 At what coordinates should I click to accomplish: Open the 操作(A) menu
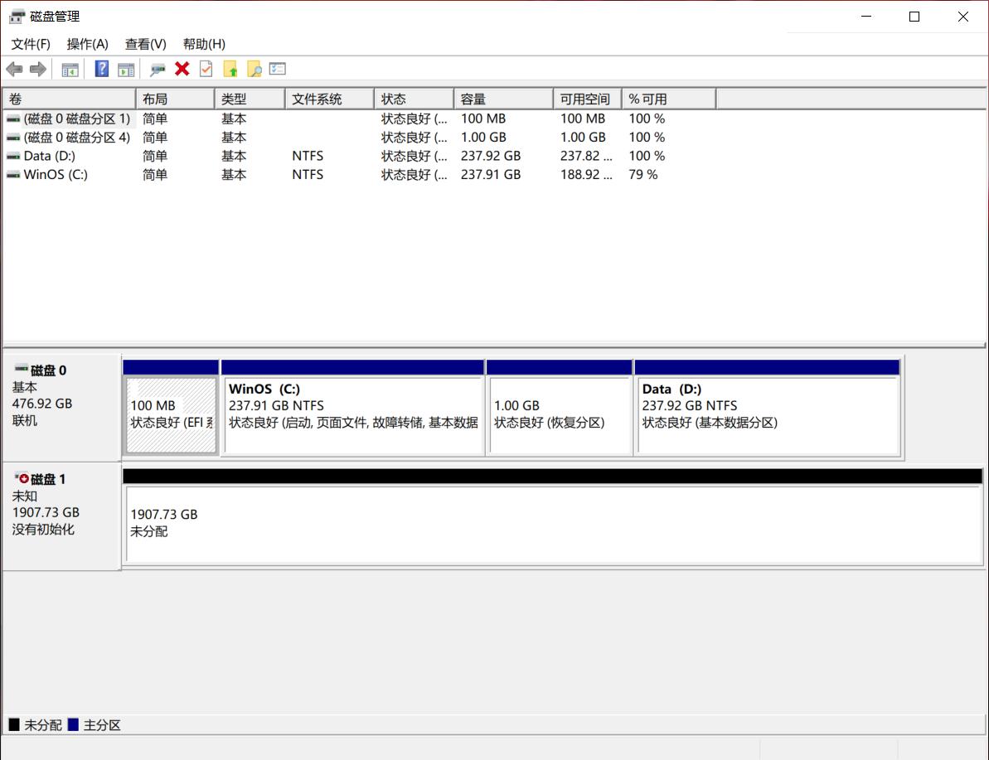pyautogui.click(x=87, y=44)
